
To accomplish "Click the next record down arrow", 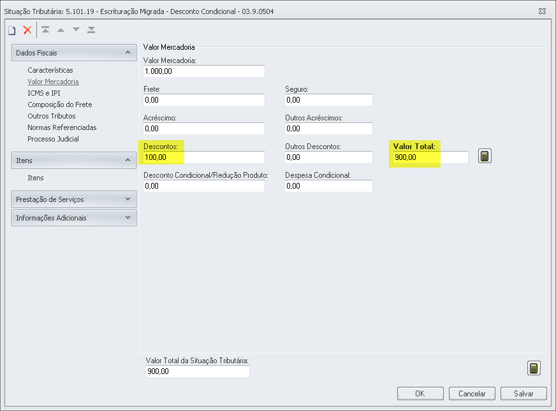I will (x=76, y=30).
